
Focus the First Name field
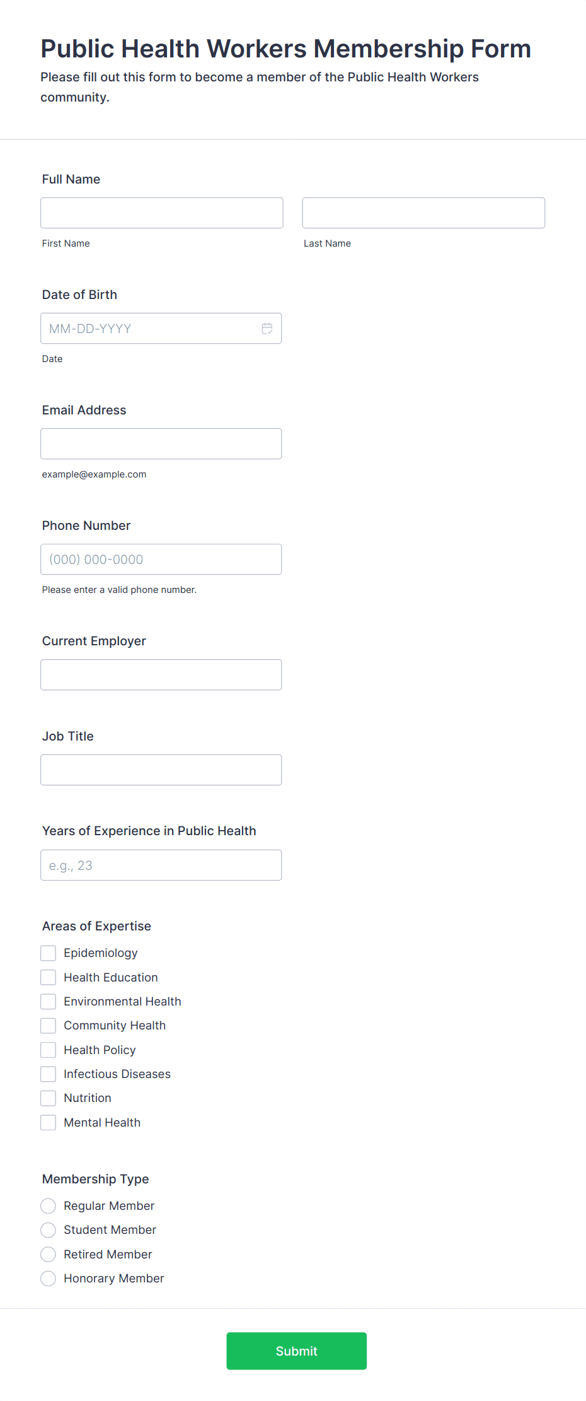(161, 213)
